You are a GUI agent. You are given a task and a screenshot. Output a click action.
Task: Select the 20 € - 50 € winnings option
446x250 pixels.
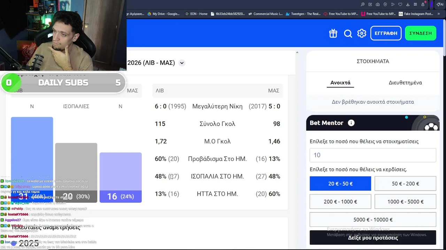pyautogui.click(x=340, y=184)
